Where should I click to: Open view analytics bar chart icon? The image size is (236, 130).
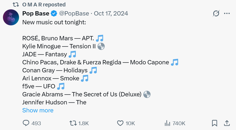tap(167, 123)
